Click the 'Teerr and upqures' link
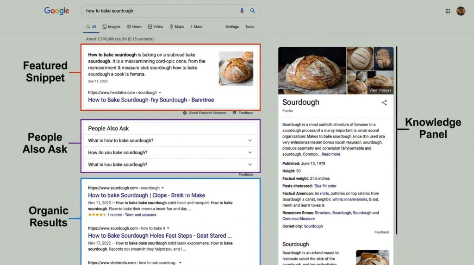Screen dimensions: 474x265 pyautogui.click(x=141, y=215)
